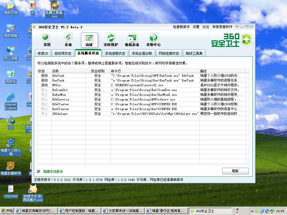Click the 360 shield tray icon
This screenshot has width=287, height=215.
click(x=257, y=211)
